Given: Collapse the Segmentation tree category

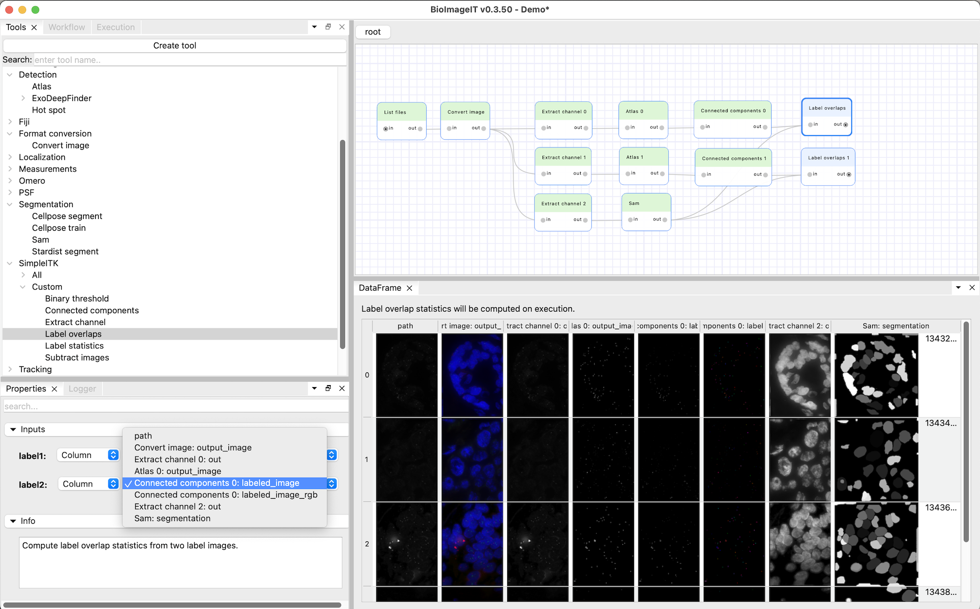Looking at the screenshot, I should point(10,204).
